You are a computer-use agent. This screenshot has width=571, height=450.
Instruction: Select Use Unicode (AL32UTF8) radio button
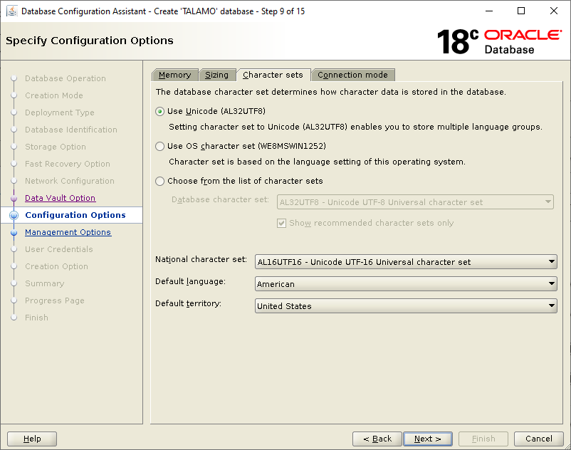coord(160,111)
